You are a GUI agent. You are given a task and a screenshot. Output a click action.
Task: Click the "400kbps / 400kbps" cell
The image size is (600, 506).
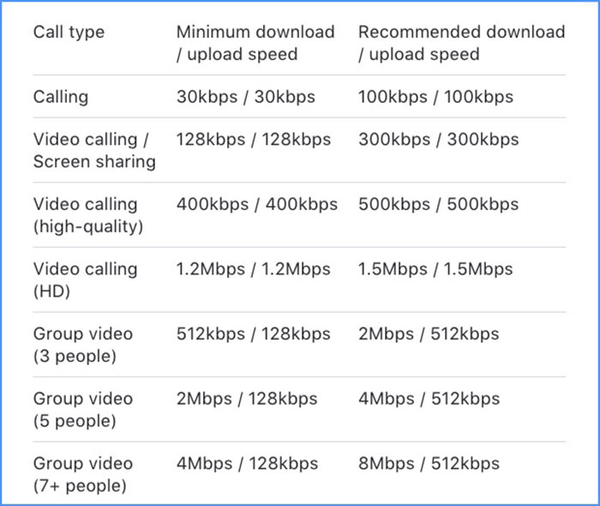tap(257, 204)
